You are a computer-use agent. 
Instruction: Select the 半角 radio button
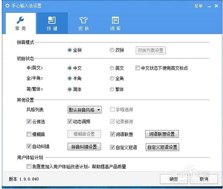point(69,78)
